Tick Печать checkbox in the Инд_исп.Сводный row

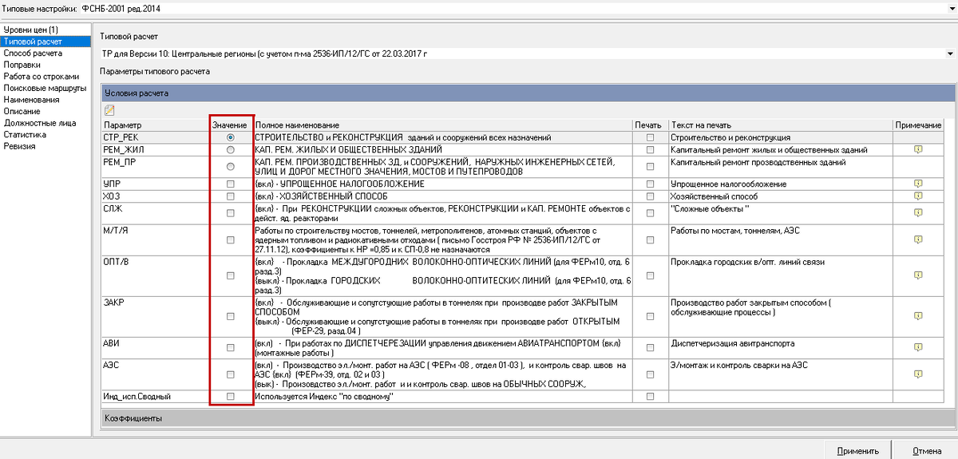(x=650, y=396)
